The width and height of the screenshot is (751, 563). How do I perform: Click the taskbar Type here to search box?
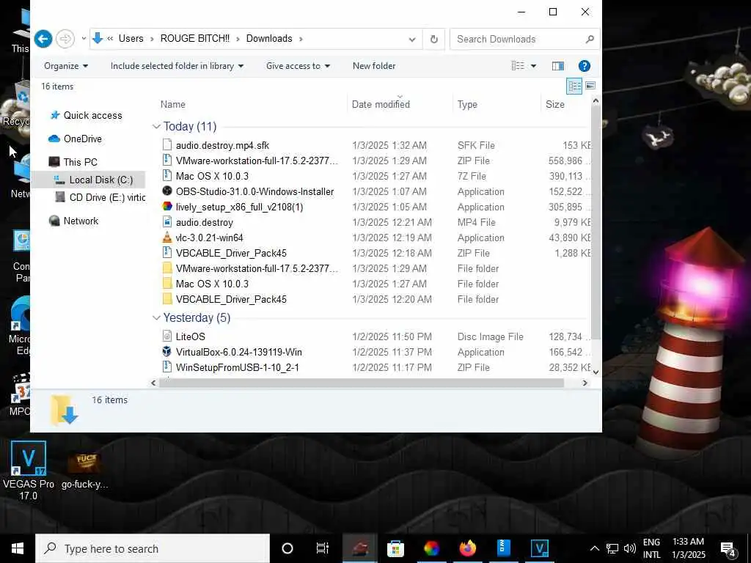tap(153, 548)
